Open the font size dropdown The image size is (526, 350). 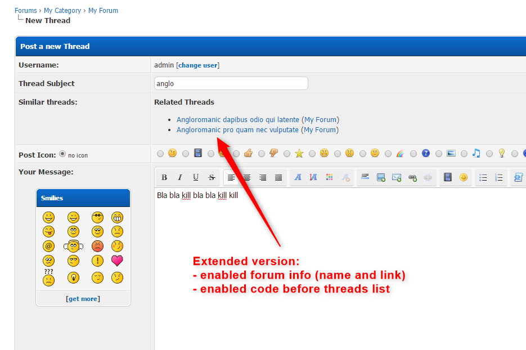(313, 177)
